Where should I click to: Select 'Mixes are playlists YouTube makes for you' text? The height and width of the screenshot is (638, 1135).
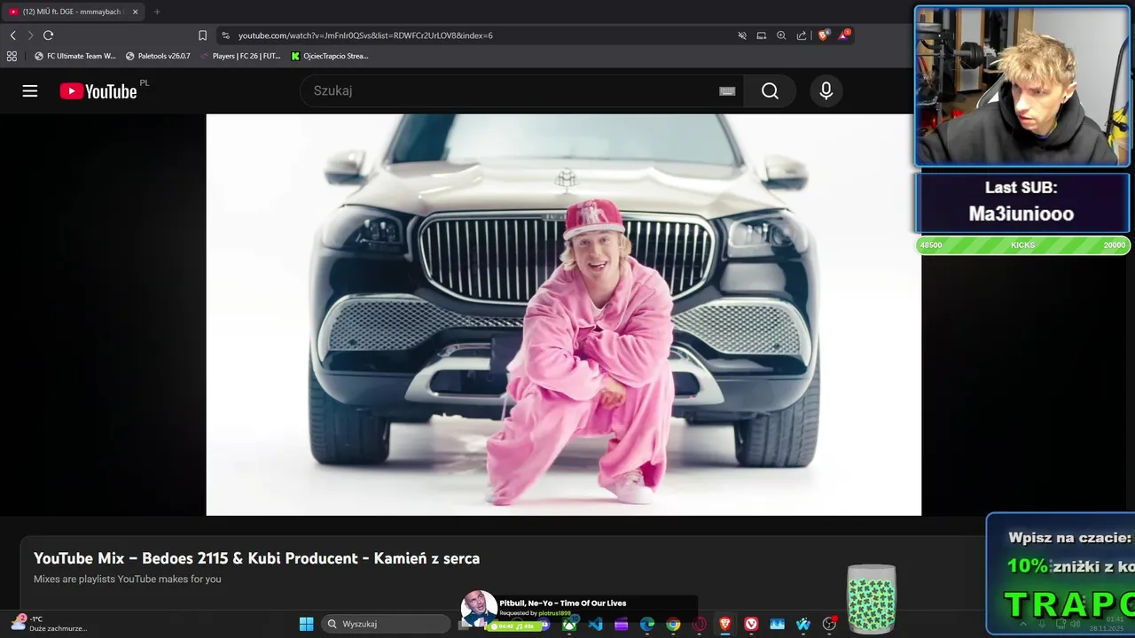[x=127, y=579]
